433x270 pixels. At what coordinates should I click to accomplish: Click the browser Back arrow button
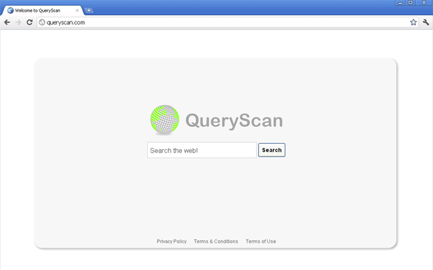[x=7, y=22]
